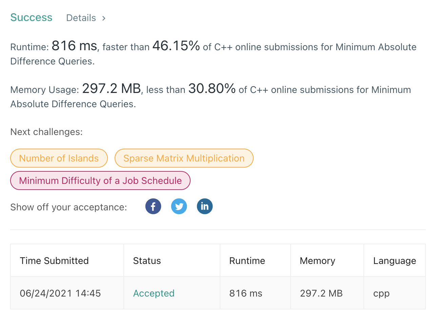Share acceptance on LinkedIn
434x323 pixels.
pos(205,206)
